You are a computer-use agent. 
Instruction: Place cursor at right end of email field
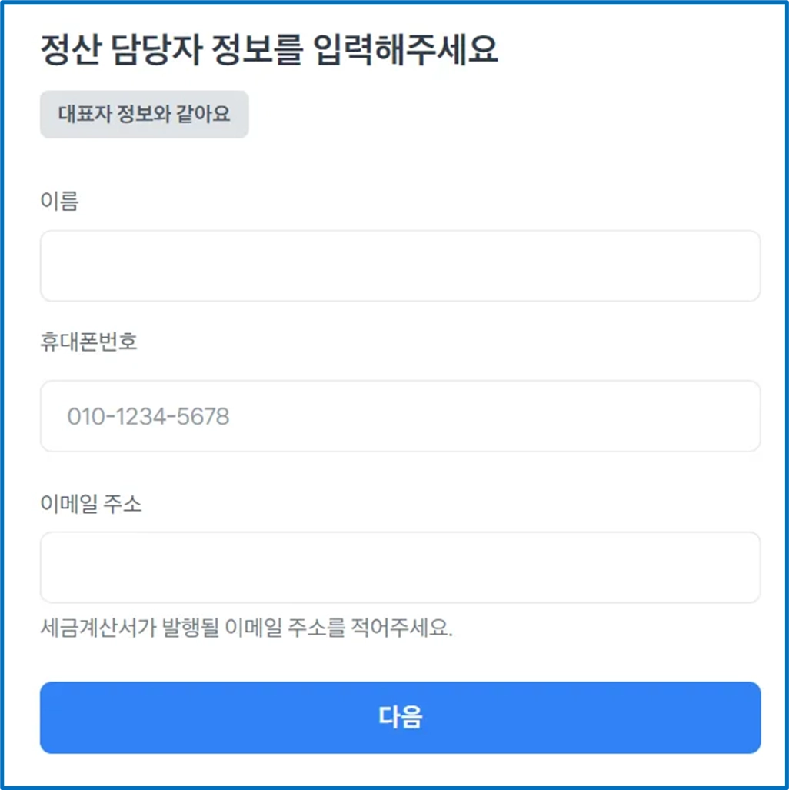pyautogui.click(x=746, y=568)
